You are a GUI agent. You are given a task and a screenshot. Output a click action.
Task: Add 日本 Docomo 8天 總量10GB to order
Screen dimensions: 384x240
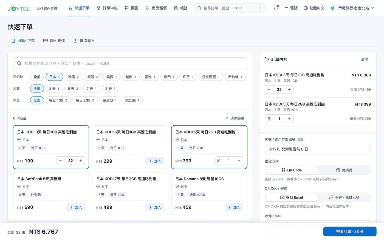tap(234, 207)
